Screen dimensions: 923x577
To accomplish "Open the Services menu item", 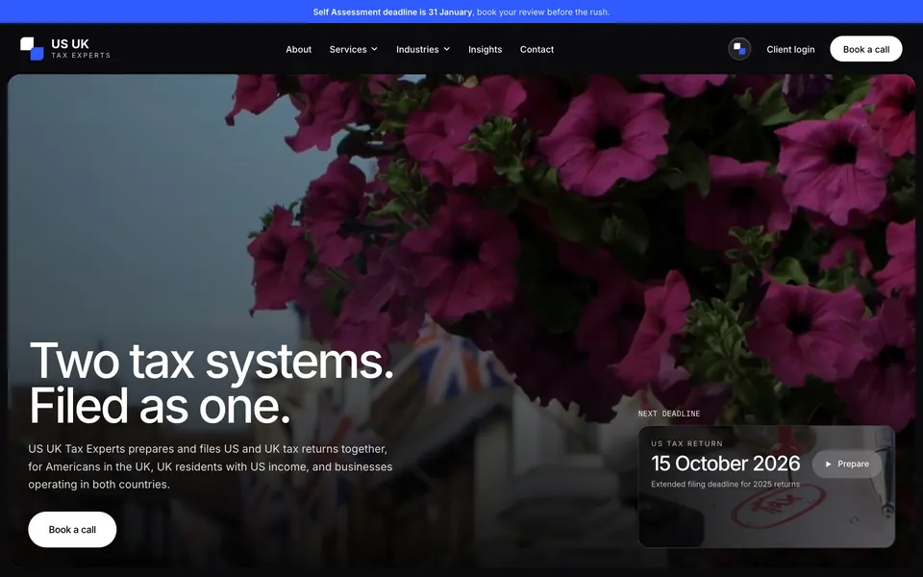I will point(353,49).
